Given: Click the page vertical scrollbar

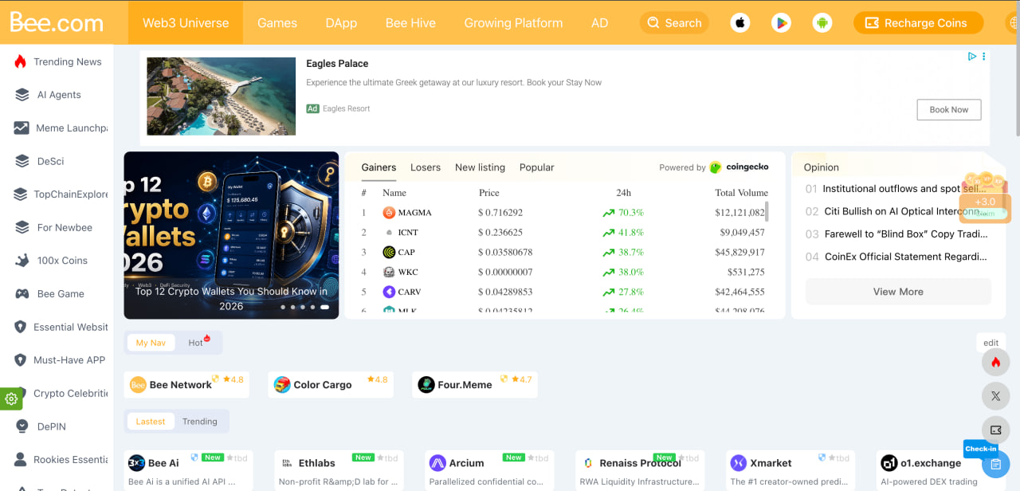Looking at the screenshot, I should 1016,68.
